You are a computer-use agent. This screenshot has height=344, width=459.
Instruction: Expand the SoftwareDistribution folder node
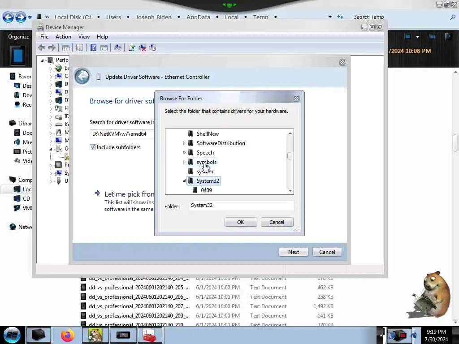tap(184, 143)
